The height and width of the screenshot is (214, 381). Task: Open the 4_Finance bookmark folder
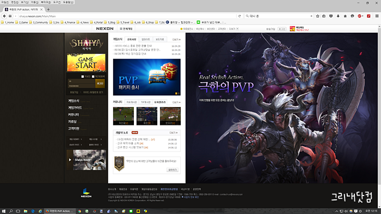68,22
